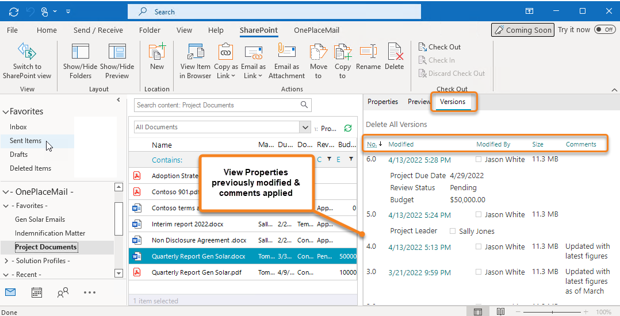Click Email as Attachment icon
Viewport: 620px width, 316px height.
286,51
